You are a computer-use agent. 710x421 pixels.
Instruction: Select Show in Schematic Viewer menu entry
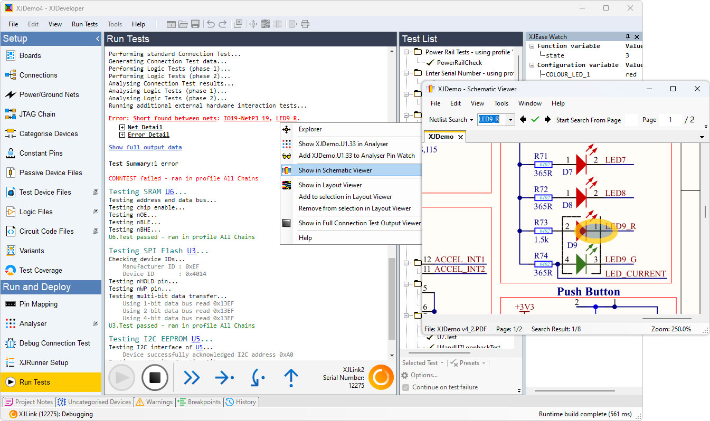(351, 170)
